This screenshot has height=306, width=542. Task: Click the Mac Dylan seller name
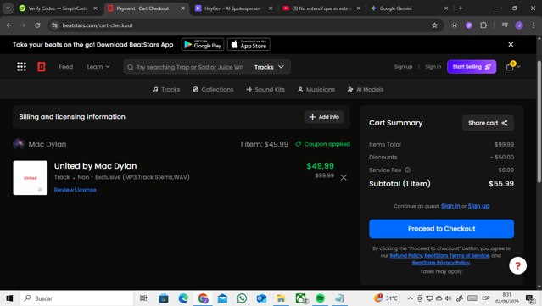coord(47,144)
